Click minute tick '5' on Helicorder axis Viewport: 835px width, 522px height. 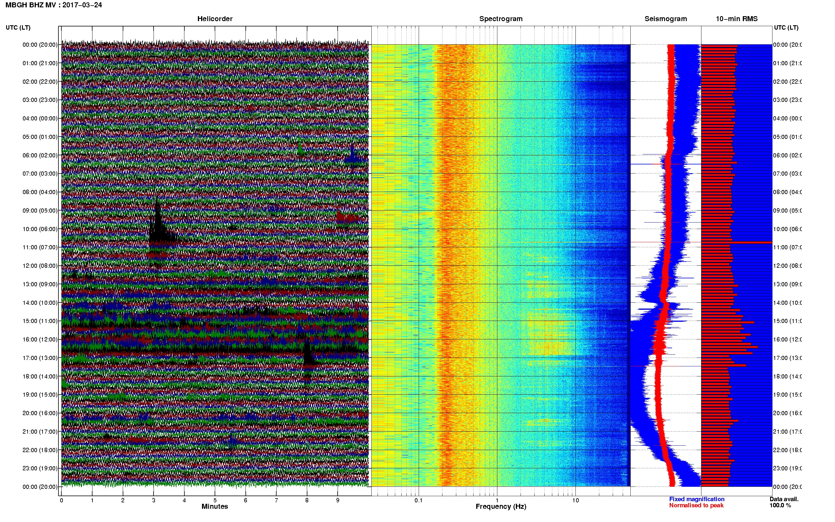click(215, 500)
